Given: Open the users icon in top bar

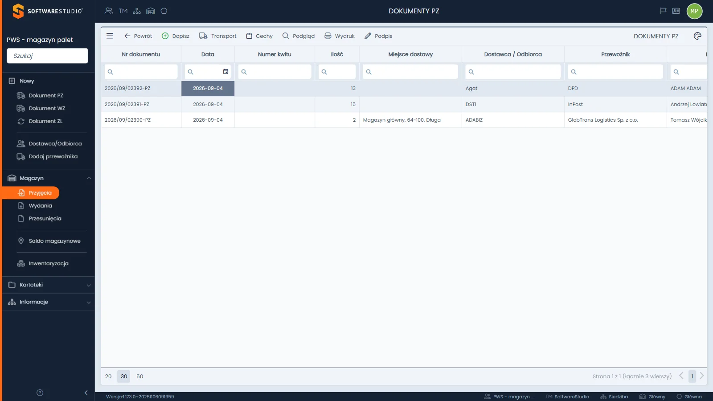Looking at the screenshot, I should 109,11.
